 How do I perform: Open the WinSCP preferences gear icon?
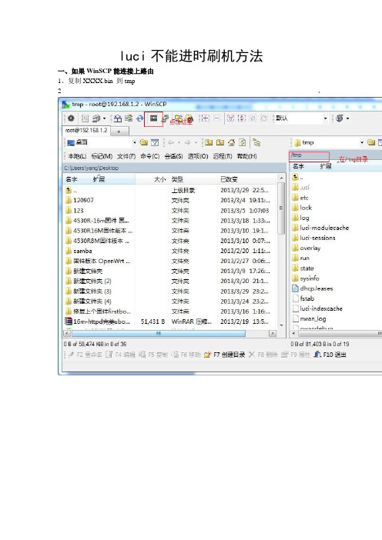tap(71, 118)
